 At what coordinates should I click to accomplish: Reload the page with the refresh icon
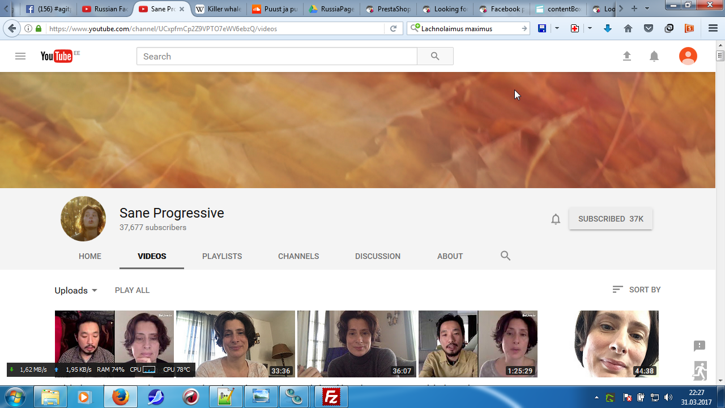393,28
